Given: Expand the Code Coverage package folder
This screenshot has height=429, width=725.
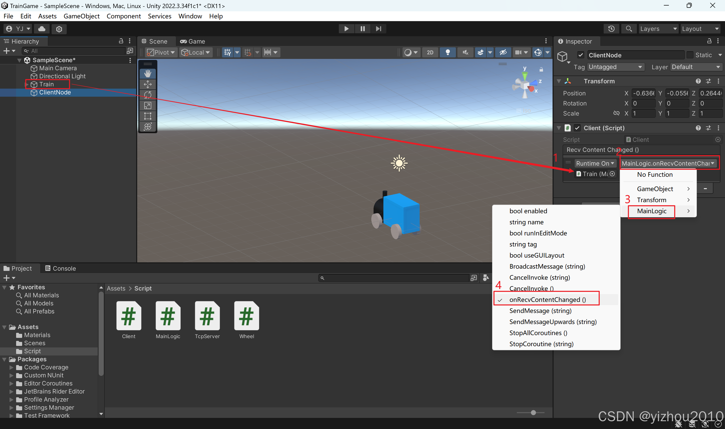Looking at the screenshot, I should pos(12,367).
